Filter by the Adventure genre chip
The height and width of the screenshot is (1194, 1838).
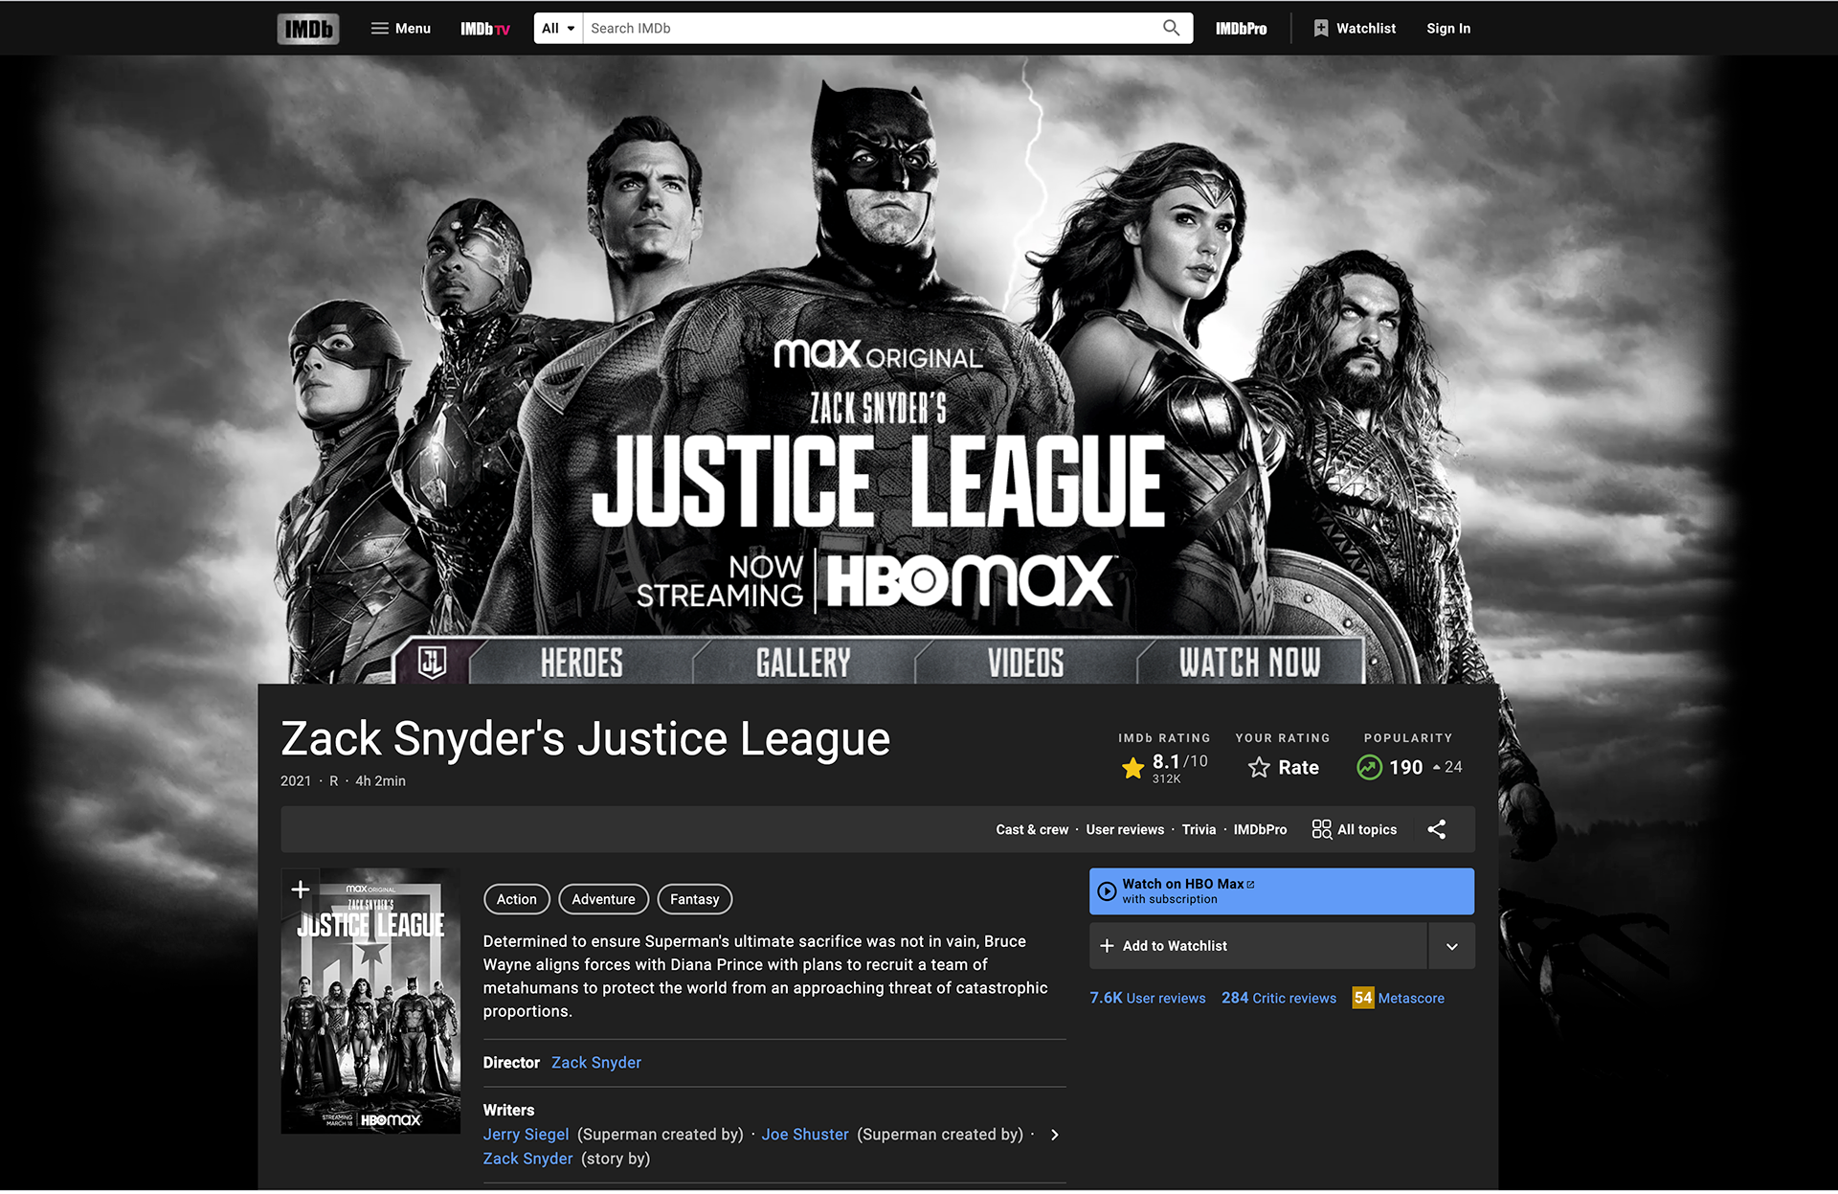click(x=603, y=899)
